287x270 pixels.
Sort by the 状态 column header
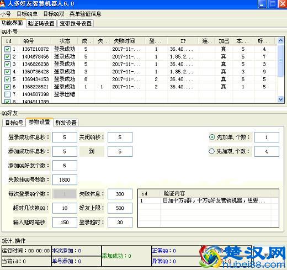[x=65, y=41]
